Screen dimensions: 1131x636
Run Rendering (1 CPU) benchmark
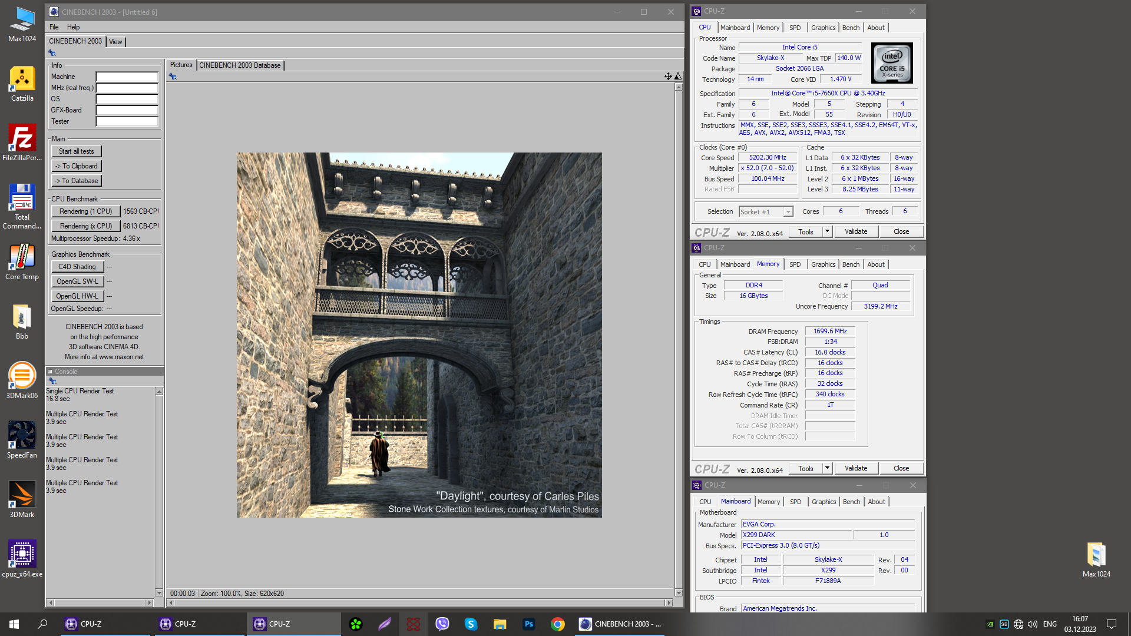86,211
